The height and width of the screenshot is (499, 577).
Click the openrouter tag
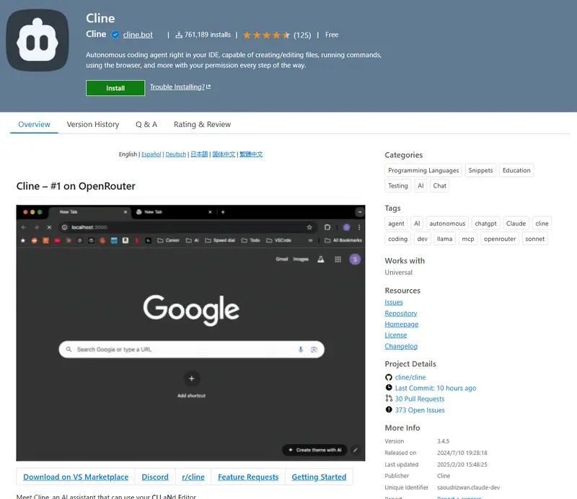[x=499, y=239]
